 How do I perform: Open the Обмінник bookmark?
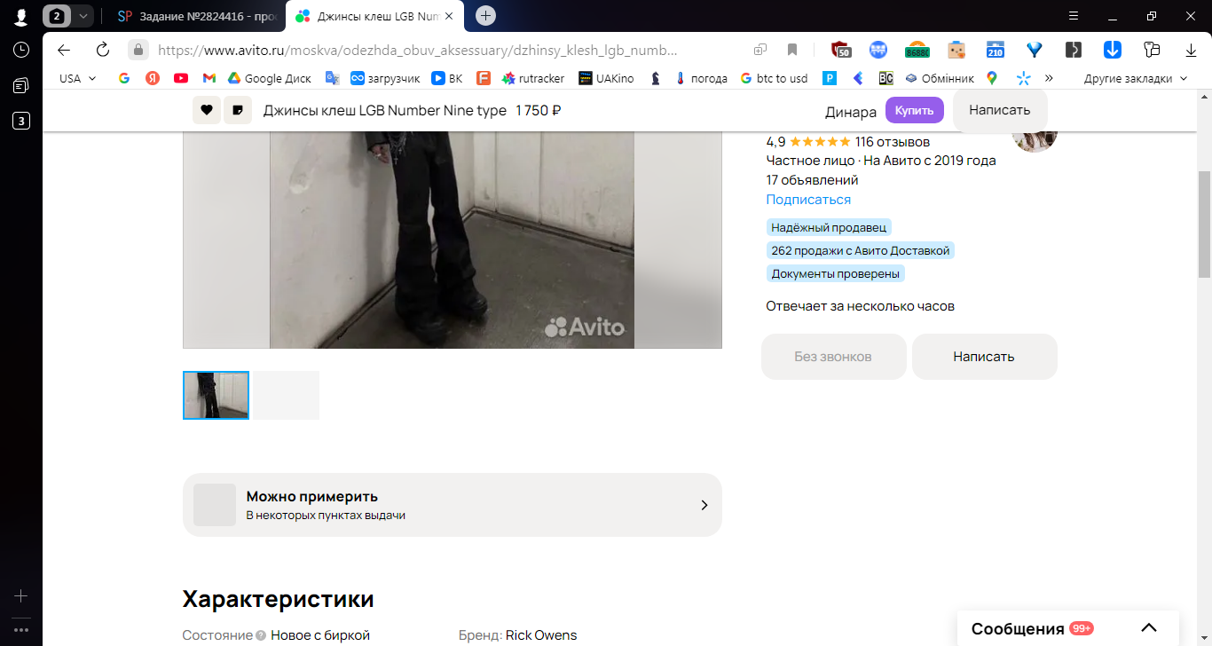point(940,78)
